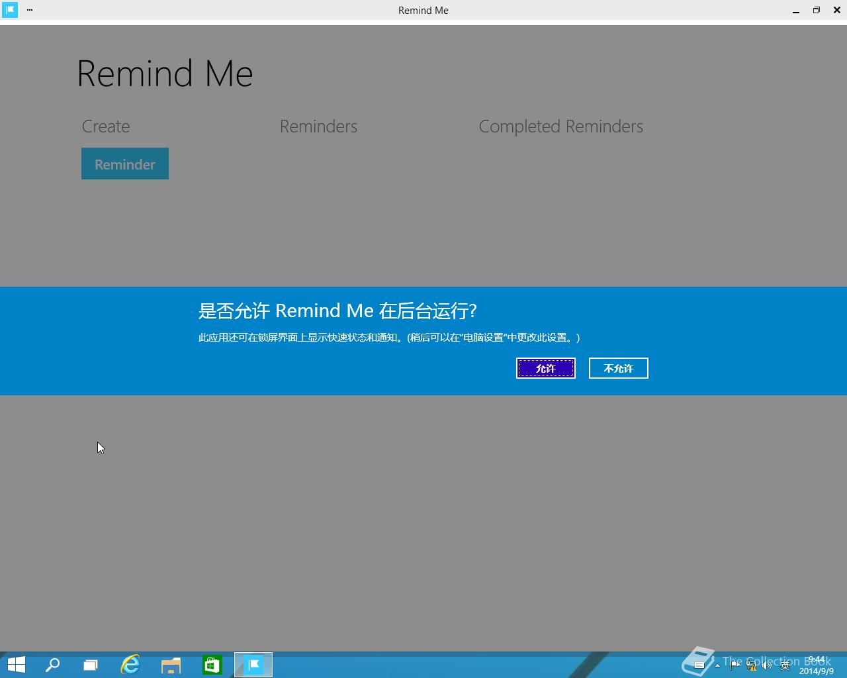This screenshot has height=678, width=847.
Task: Open Remind Me app icon menu in title bar
Action: (10, 10)
